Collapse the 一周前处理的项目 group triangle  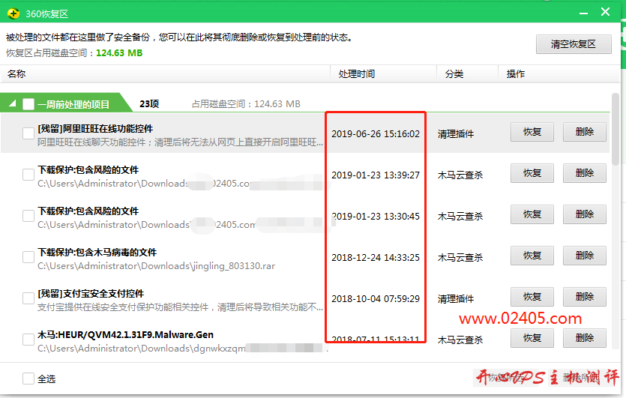(11, 104)
